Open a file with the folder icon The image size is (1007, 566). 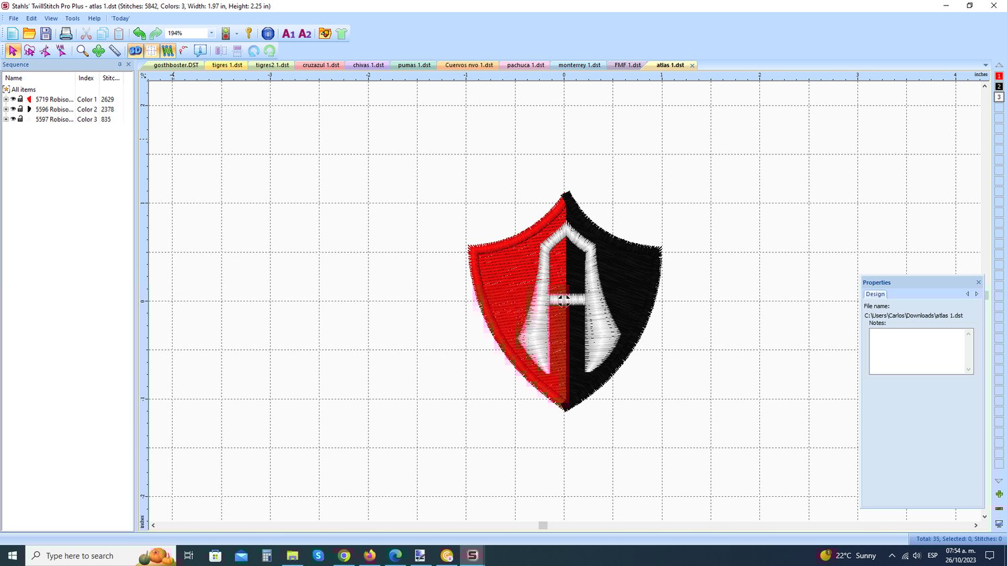coord(29,34)
